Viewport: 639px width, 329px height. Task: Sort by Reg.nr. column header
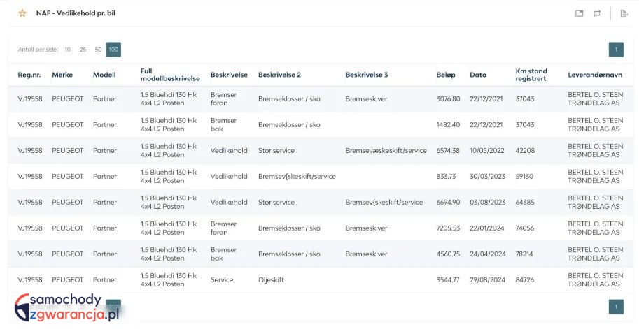click(x=29, y=75)
